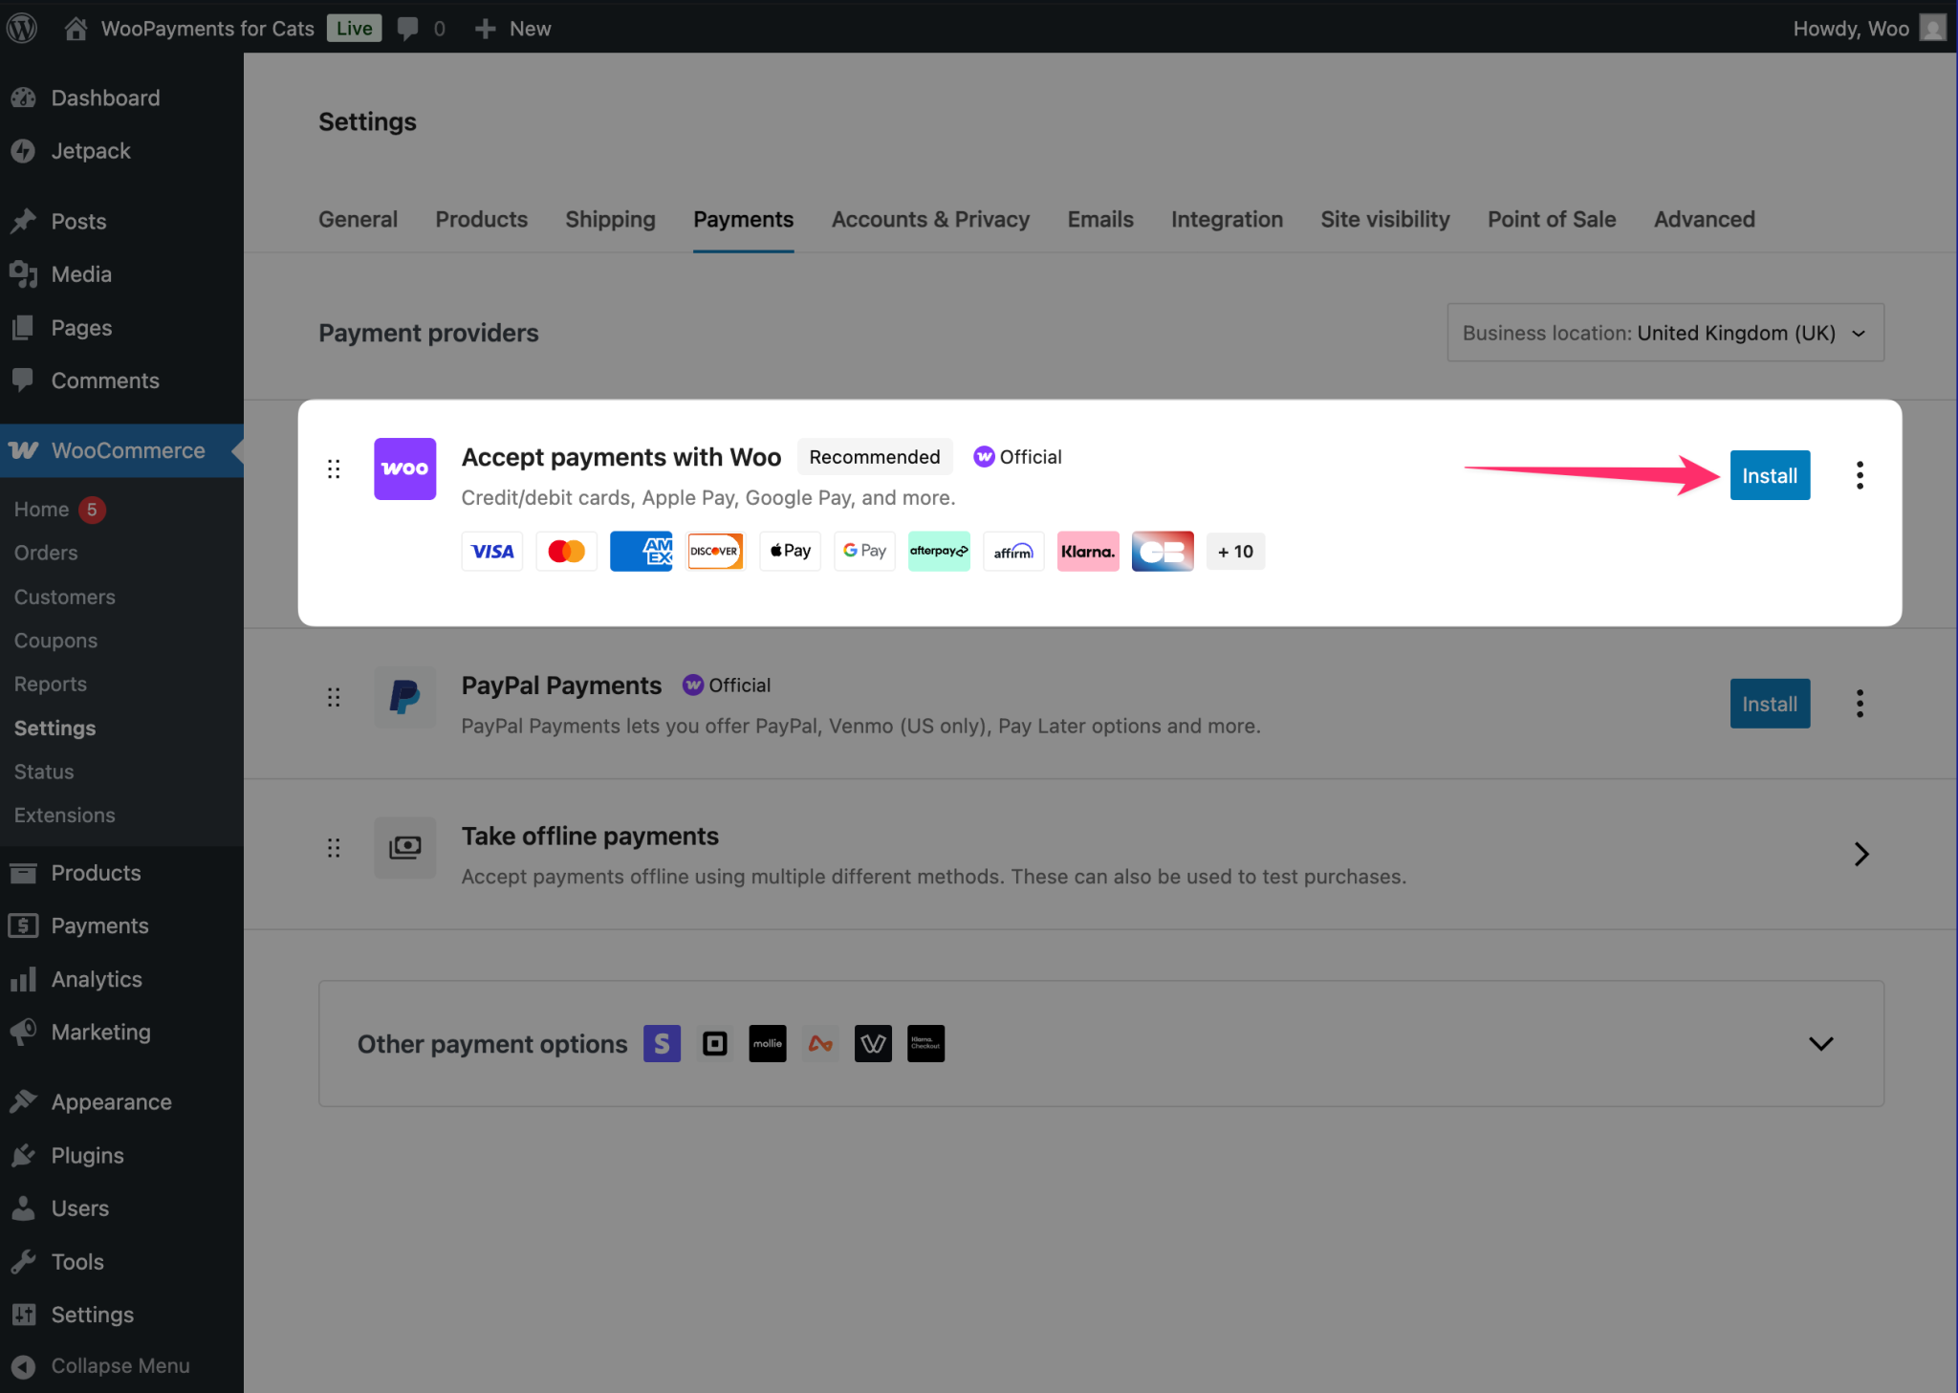Click the Jetpack sidebar icon
1958x1393 pixels.
pyautogui.click(x=24, y=151)
